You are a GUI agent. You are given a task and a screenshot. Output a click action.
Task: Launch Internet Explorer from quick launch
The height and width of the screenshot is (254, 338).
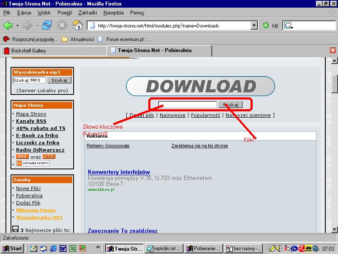click(x=53, y=248)
